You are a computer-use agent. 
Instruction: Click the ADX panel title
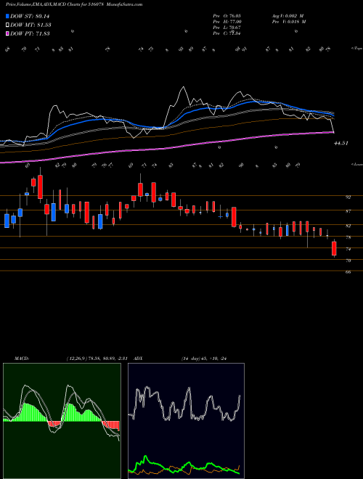tap(139, 359)
